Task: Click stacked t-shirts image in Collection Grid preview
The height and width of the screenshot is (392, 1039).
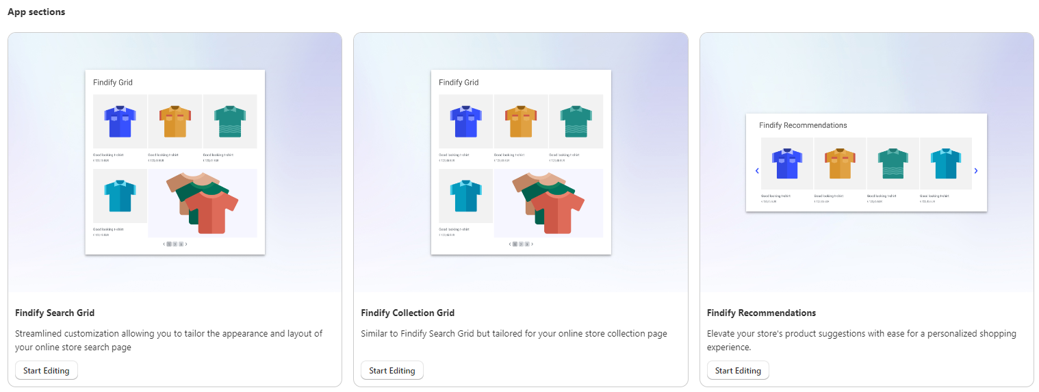Action: [x=548, y=203]
